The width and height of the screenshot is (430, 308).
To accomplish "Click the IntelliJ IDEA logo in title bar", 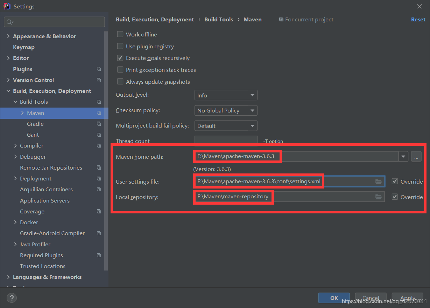I will [x=7, y=6].
